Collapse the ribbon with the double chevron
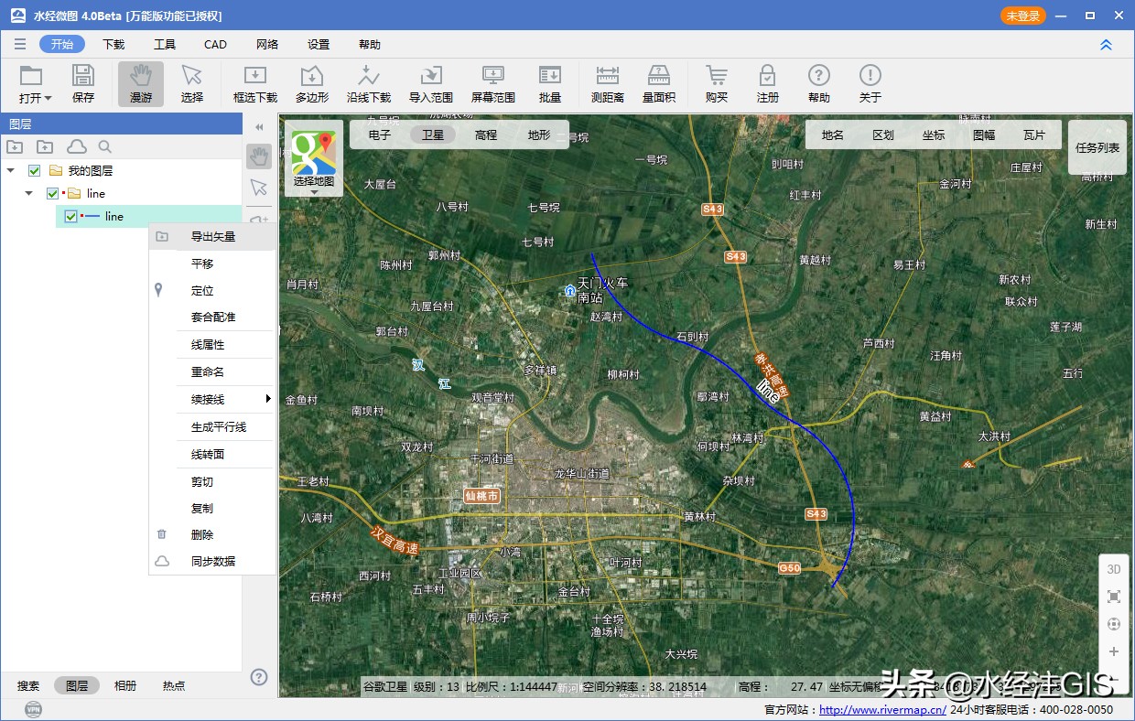This screenshot has height=721, width=1135. 1106,44
